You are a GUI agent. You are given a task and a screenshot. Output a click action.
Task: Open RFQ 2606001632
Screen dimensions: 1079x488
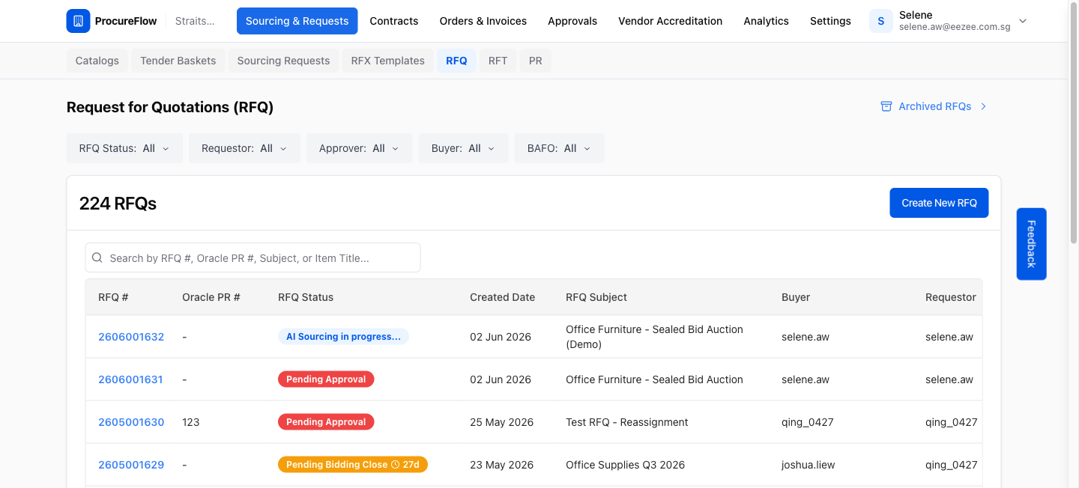[x=131, y=337]
